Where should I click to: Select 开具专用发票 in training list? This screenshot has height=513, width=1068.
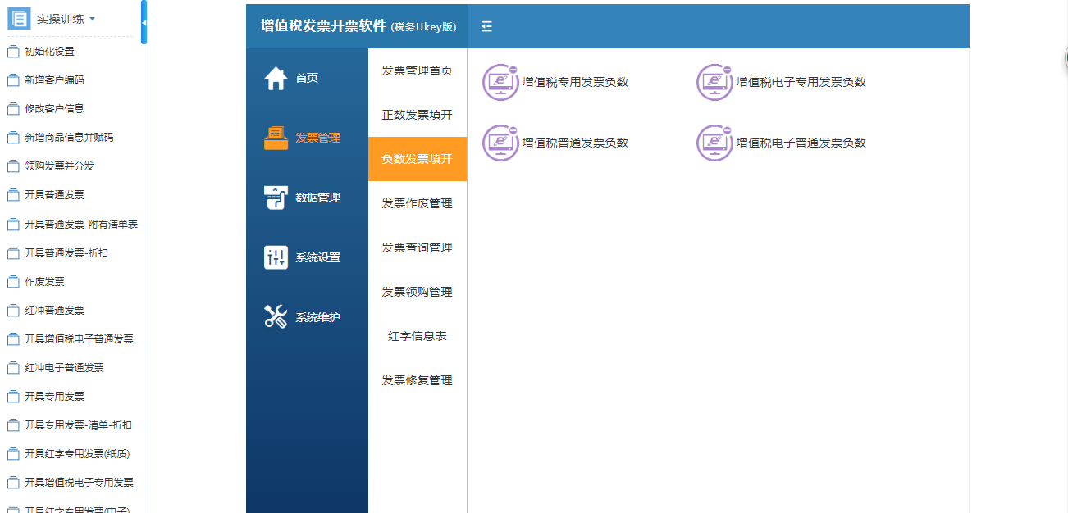click(54, 397)
